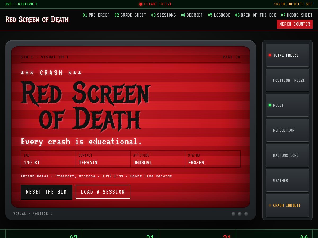Toggle the Weather panel switch
The width and height of the screenshot is (318, 238).
288,180
